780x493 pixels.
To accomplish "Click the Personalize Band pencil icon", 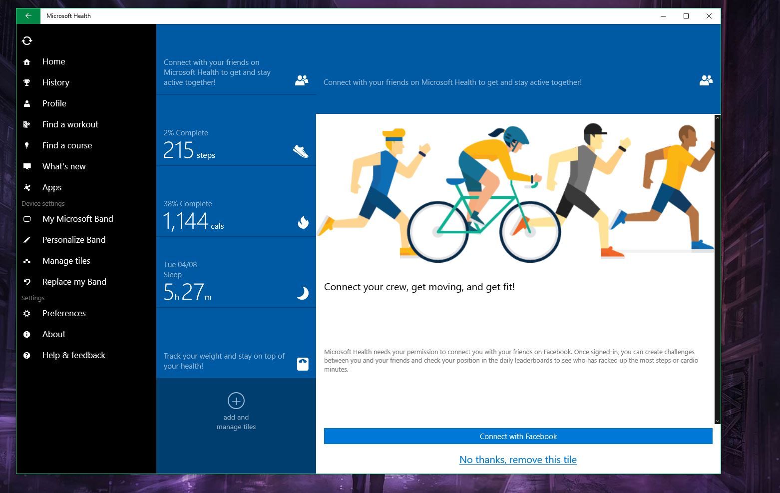I will click(27, 240).
